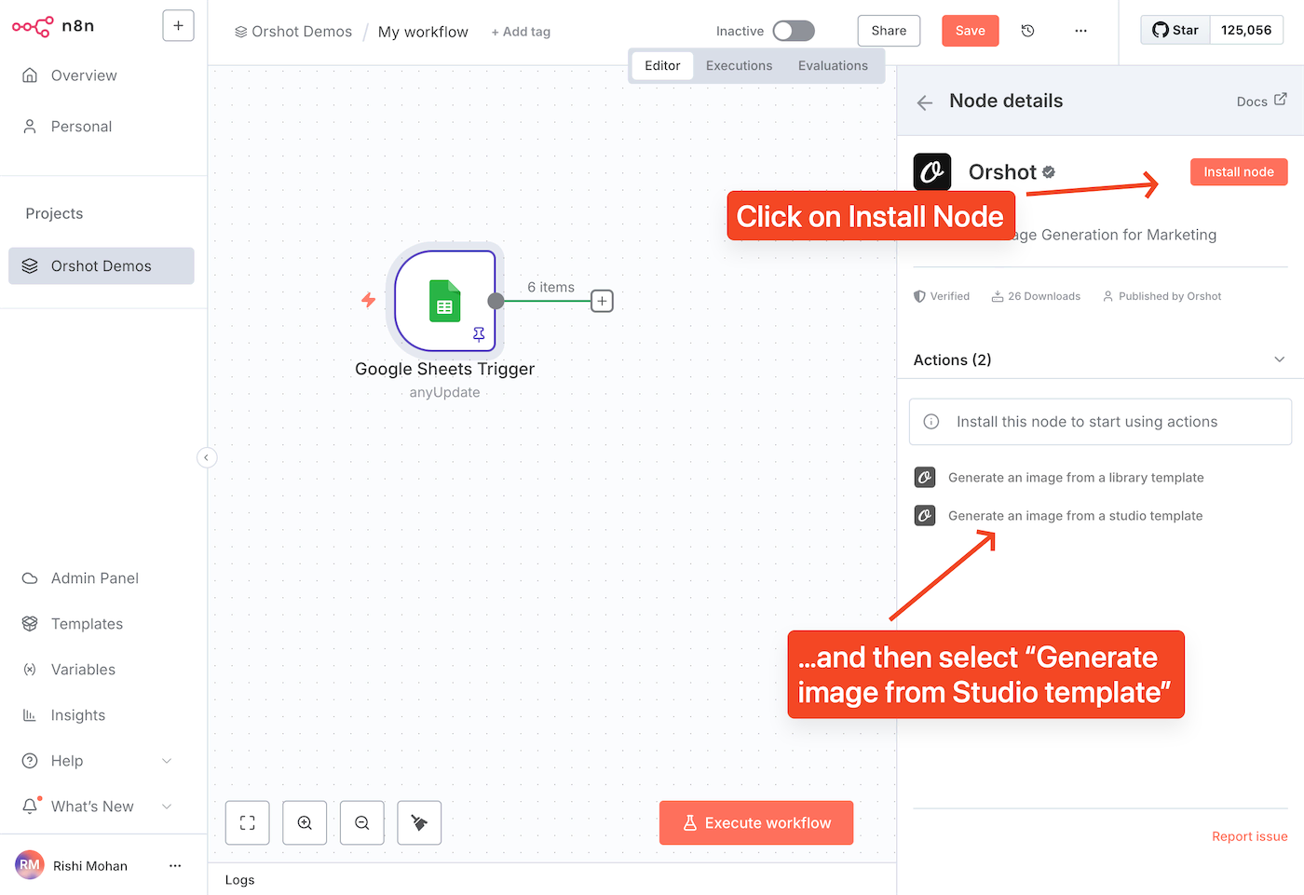Go back from Node details

[x=925, y=102]
